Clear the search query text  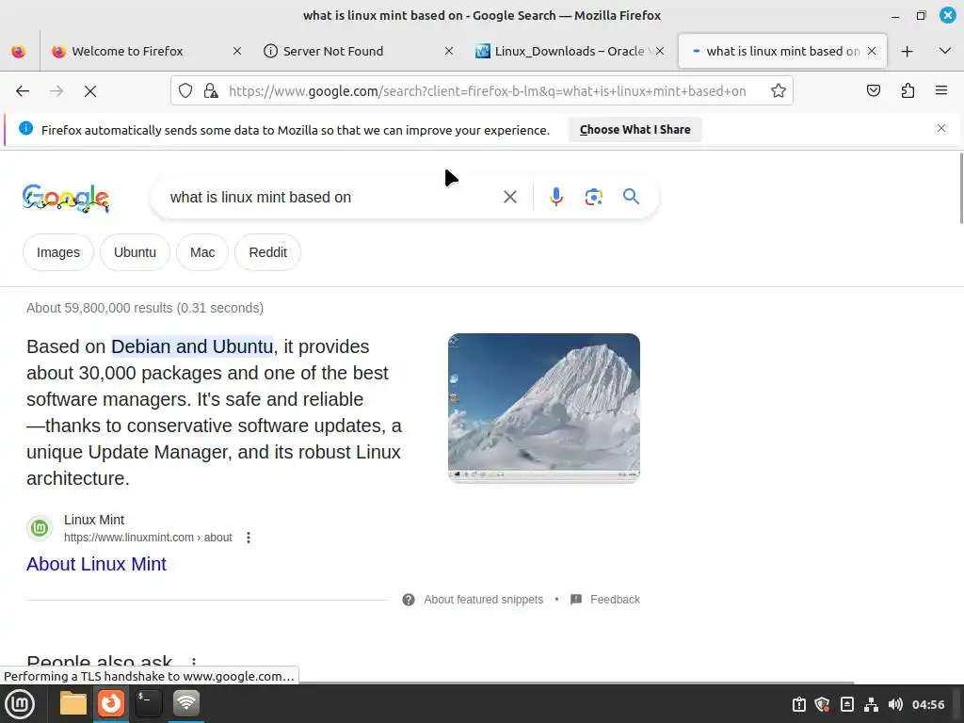click(x=509, y=197)
